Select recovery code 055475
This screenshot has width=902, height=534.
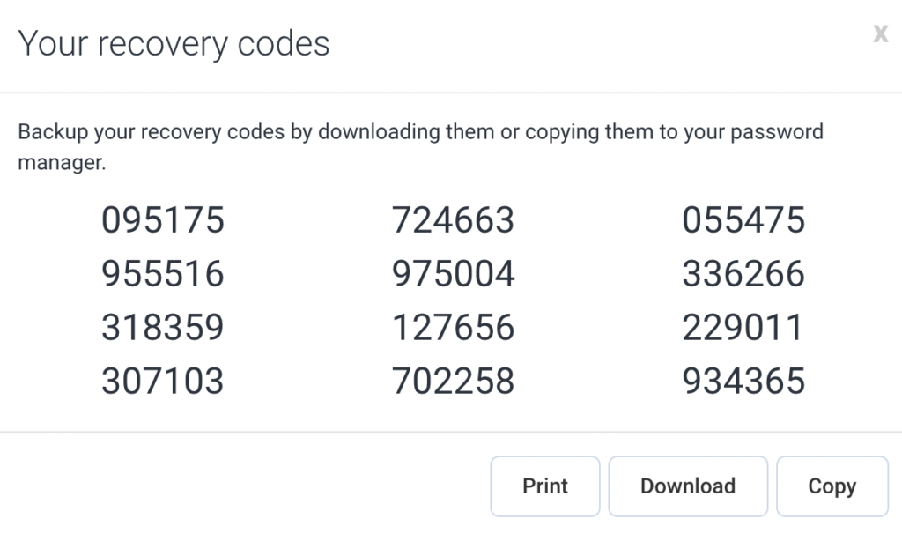click(743, 220)
